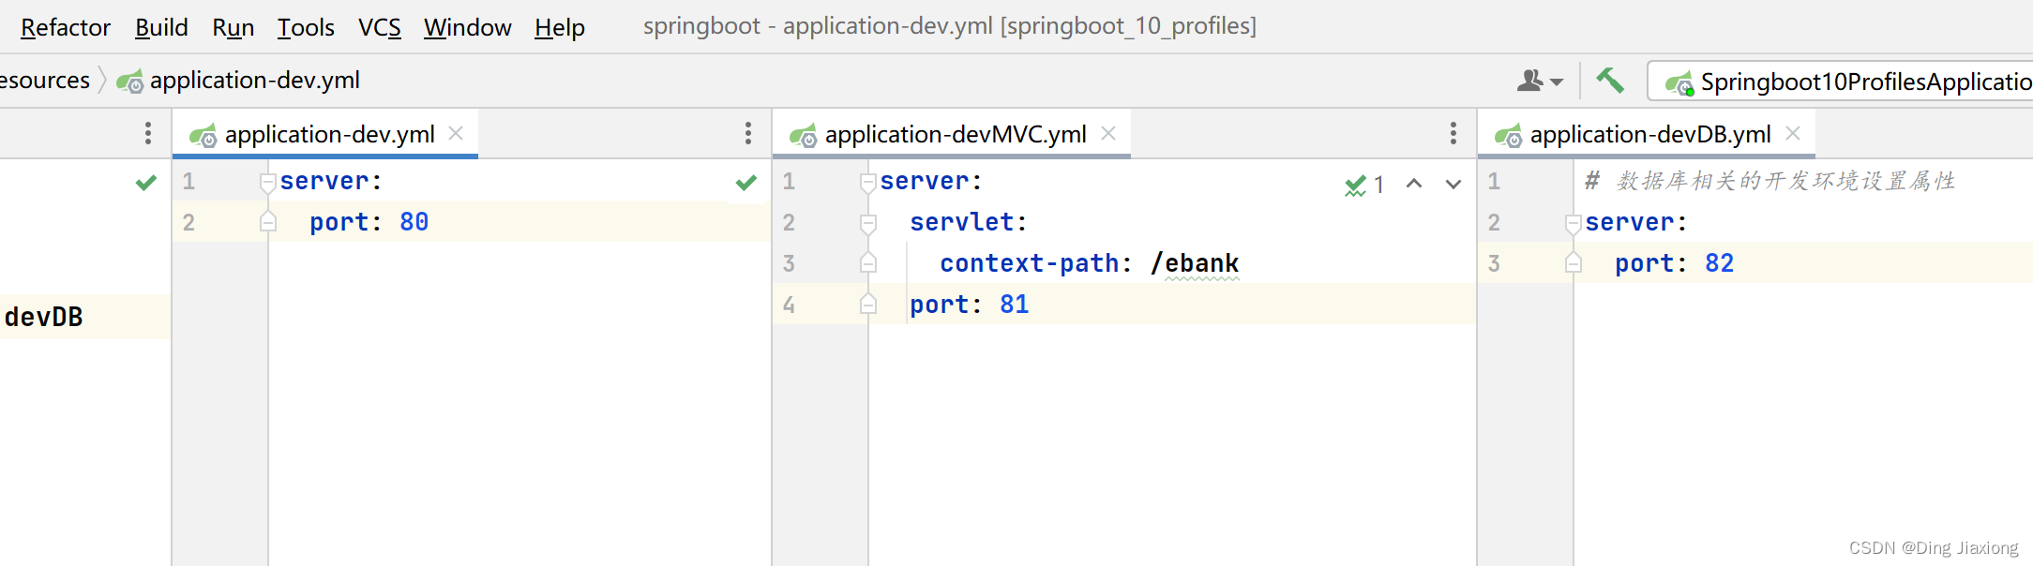Click green checkmark in application-dev.yml editor

coord(746,183)
